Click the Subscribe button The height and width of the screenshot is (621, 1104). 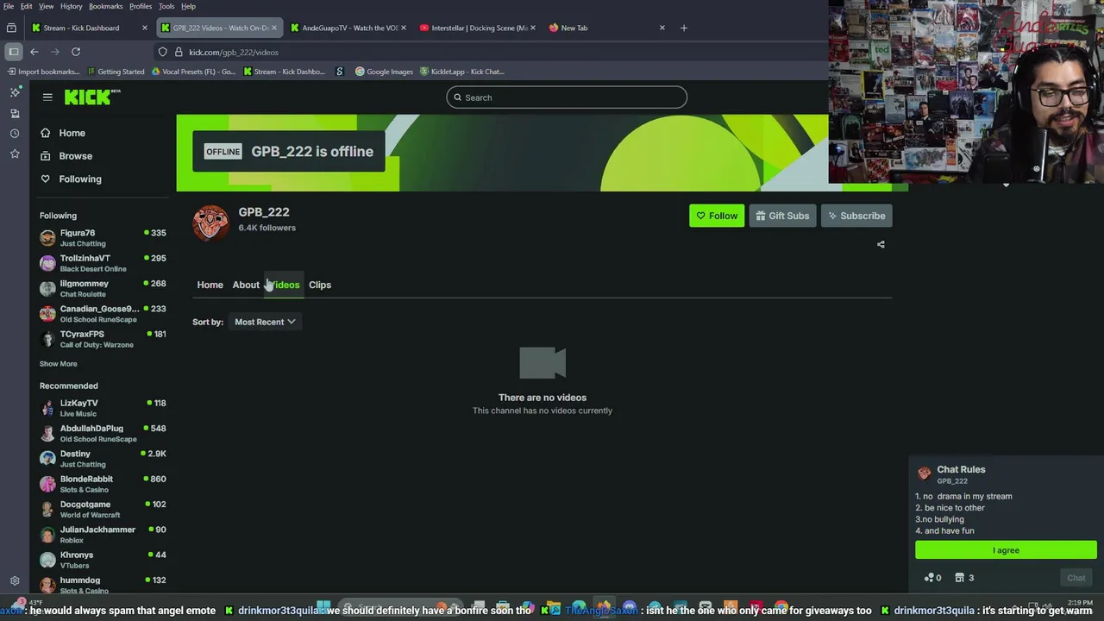(x=856, y=216)
